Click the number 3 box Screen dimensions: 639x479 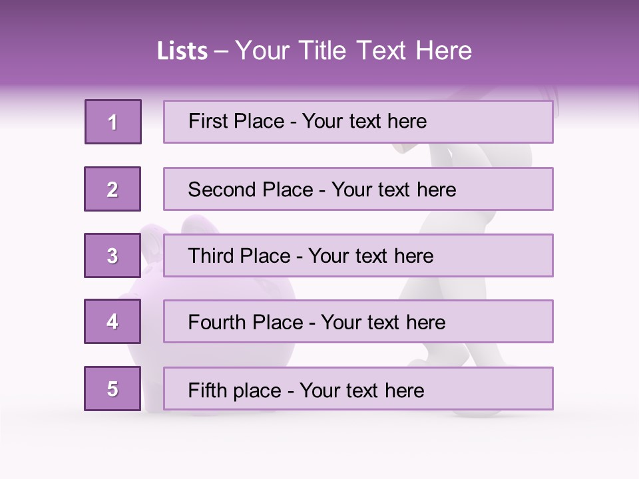pos(112,255)
